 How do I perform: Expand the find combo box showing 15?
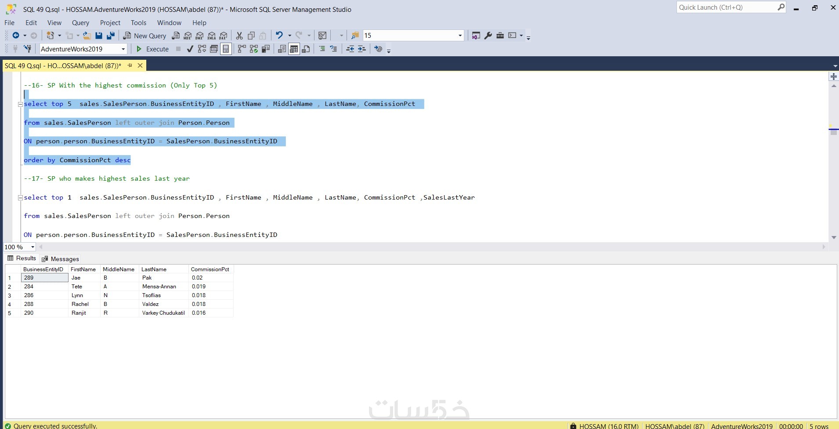point(460,36)
